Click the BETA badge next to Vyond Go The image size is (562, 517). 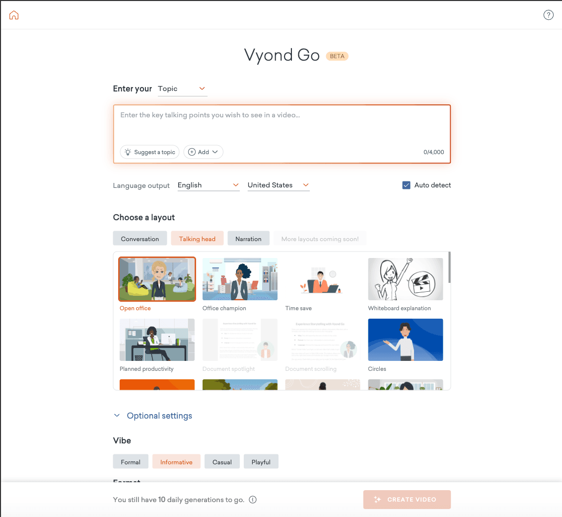[337, 56]
